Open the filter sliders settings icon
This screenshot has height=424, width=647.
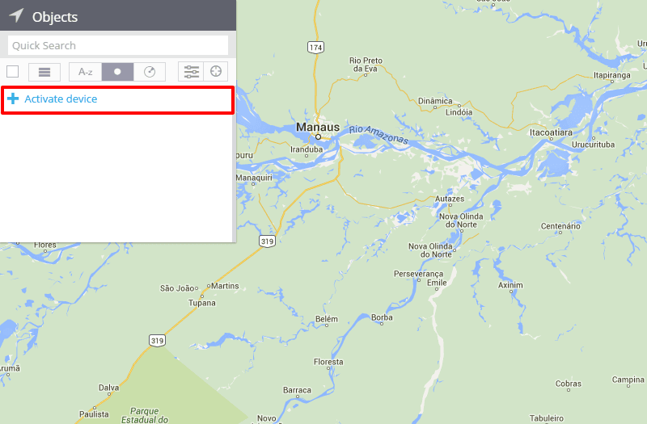point(191,72)
